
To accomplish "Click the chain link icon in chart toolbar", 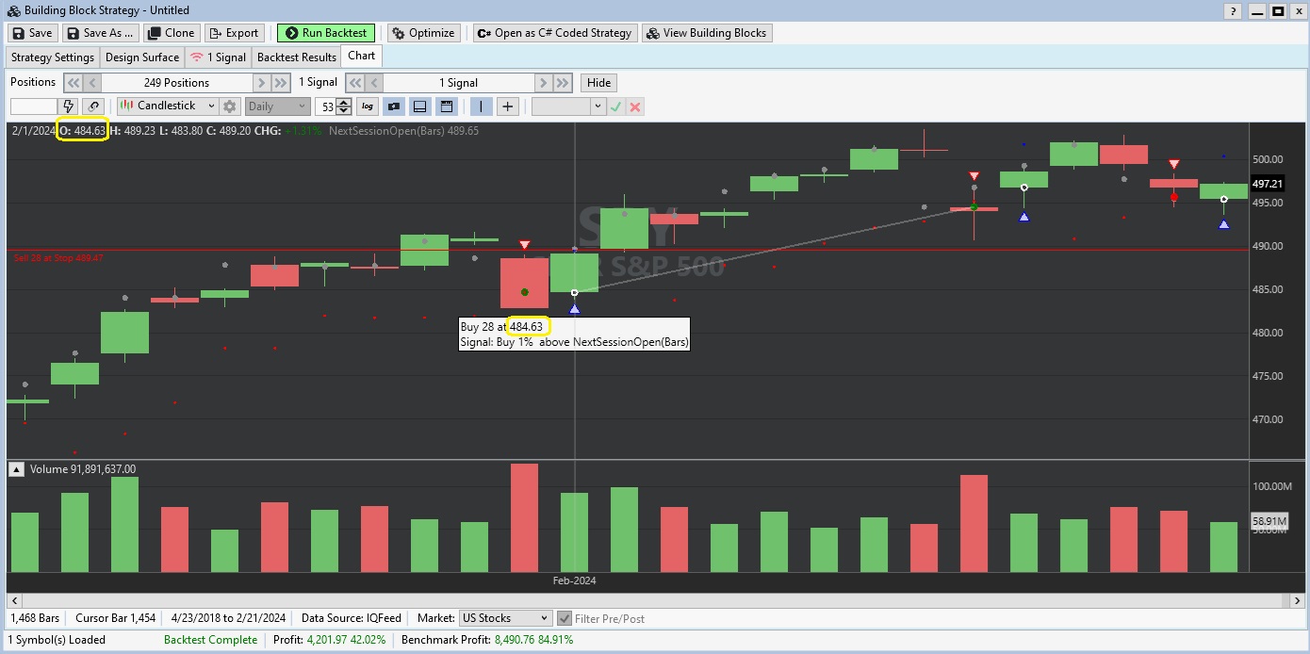I will tap(93, 106).
